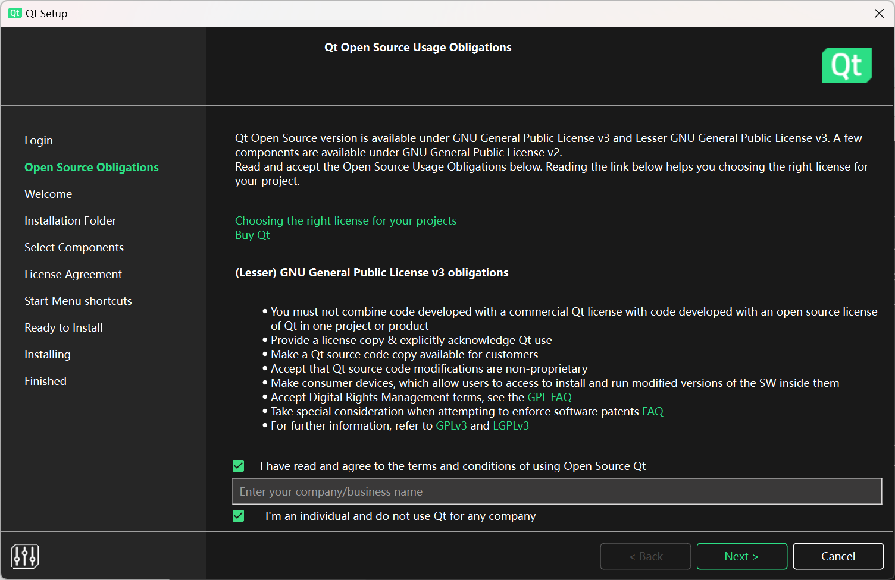This screenshot has height=580, width=895.
Task: Select Open Source Obligations step
Action: 92,167
